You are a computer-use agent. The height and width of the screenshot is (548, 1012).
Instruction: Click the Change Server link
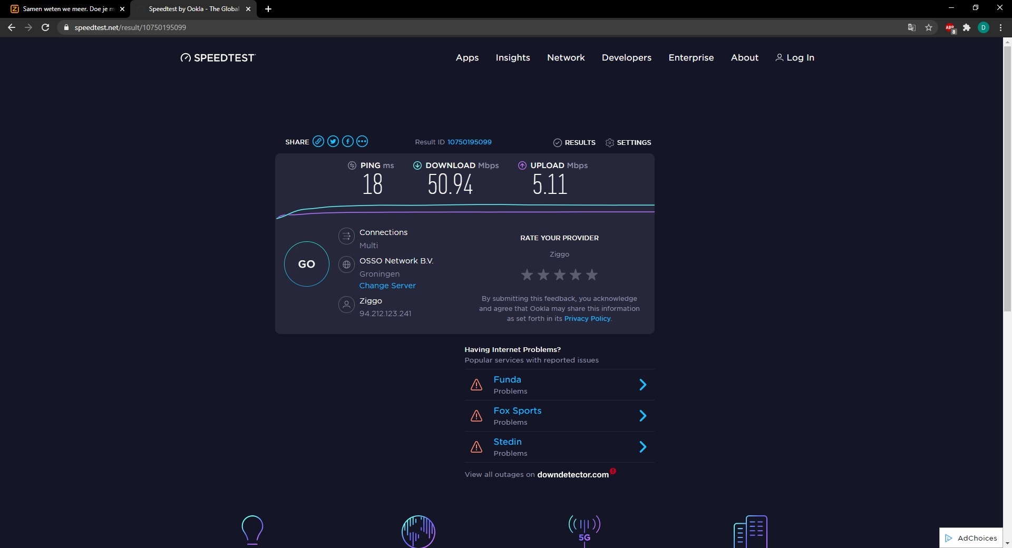click(387, 286)
